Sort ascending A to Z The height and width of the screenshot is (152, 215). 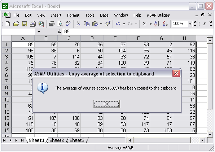click(x=157, y=24)
